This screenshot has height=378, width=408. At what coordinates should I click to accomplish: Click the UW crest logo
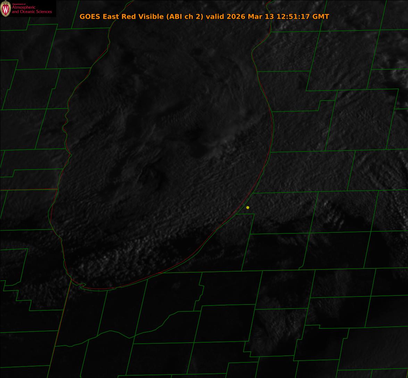[x=6, y=9]
